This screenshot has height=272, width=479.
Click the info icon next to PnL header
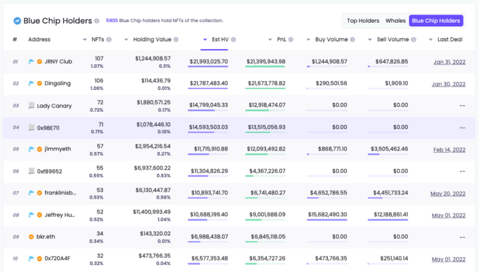(291, 40)
